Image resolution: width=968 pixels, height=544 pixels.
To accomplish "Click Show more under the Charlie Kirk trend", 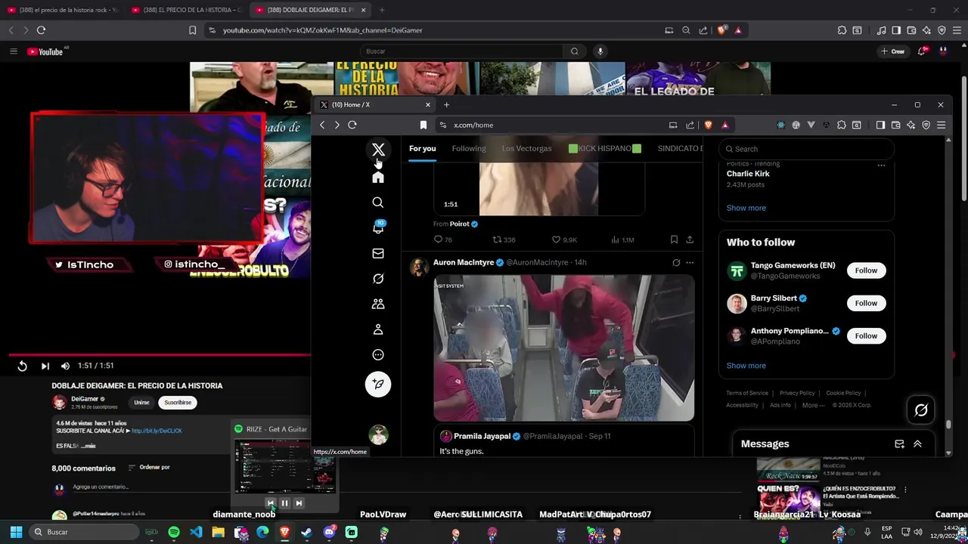I will point(746,208).
